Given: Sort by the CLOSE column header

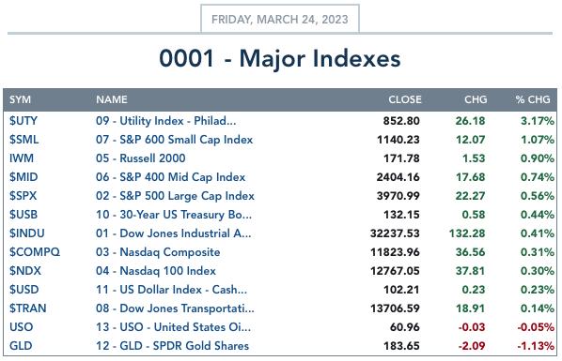Looking at the screenshot, I should (405, 99).
